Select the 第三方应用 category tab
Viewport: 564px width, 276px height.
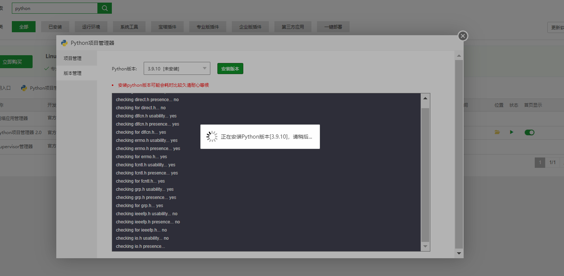(x=293, y=27)
